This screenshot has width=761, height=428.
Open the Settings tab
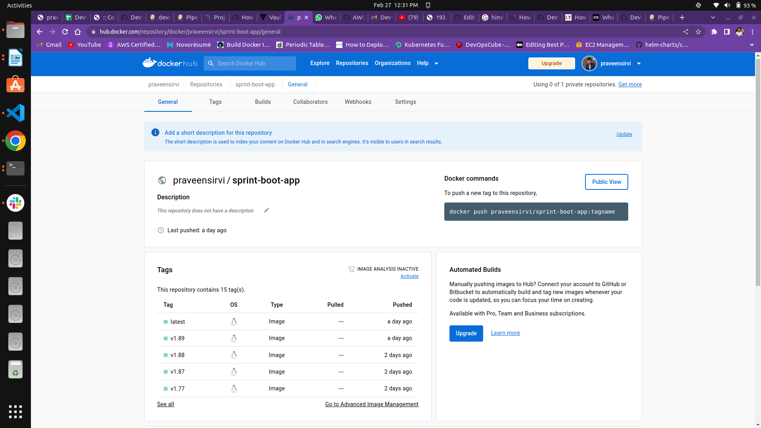click(x=405, y=102)
